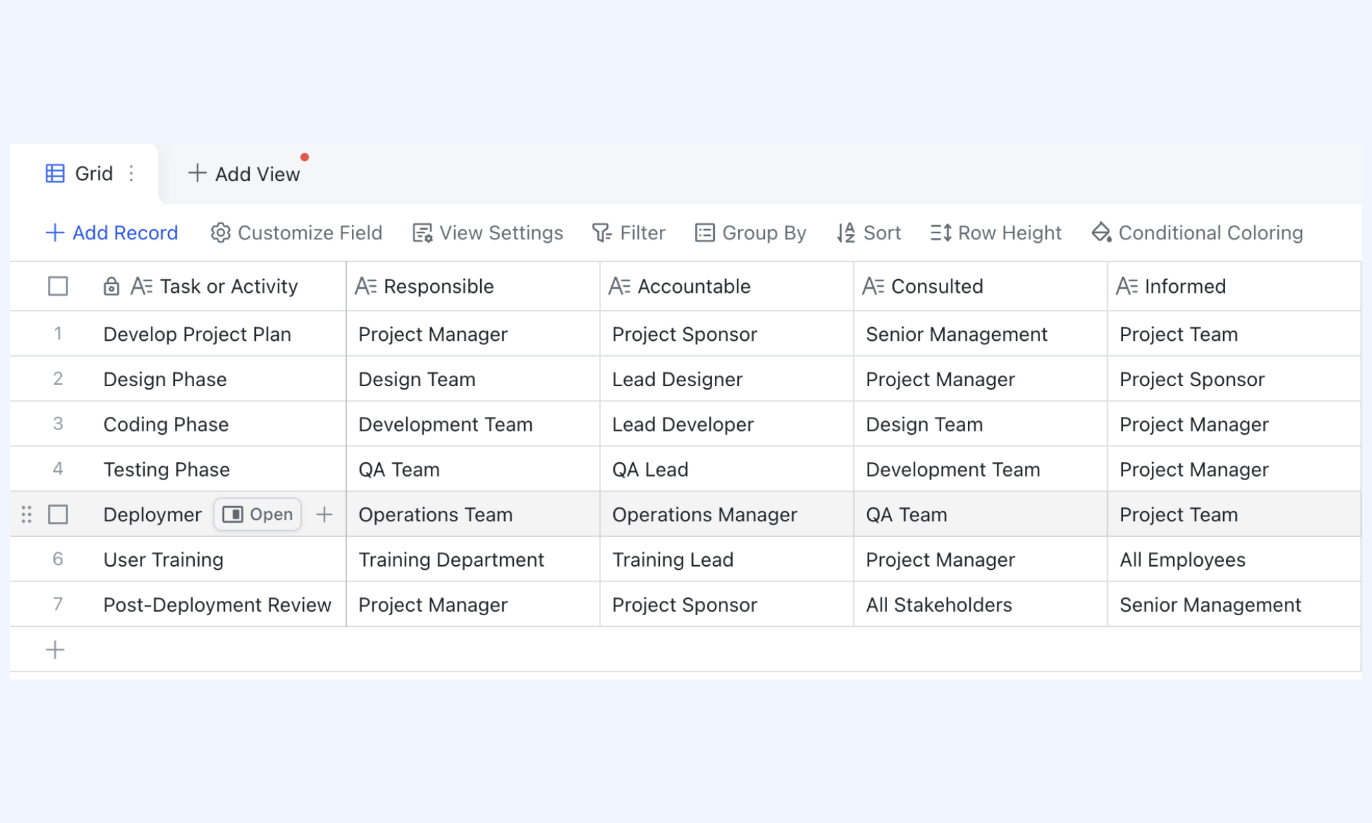Click the Sort A-Z icon

point(846,233)
